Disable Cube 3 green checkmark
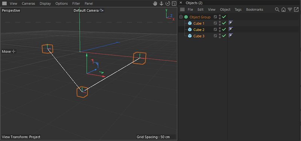 coord(223,36)
